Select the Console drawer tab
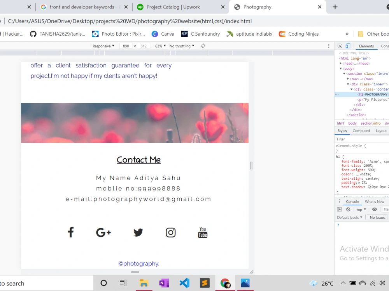The image size is (389, 291). (x=352, y=201)
